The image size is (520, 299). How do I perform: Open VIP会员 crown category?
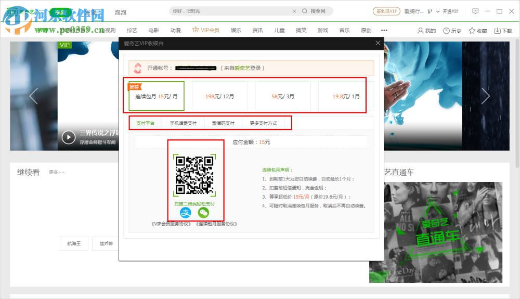pos(206,30)
